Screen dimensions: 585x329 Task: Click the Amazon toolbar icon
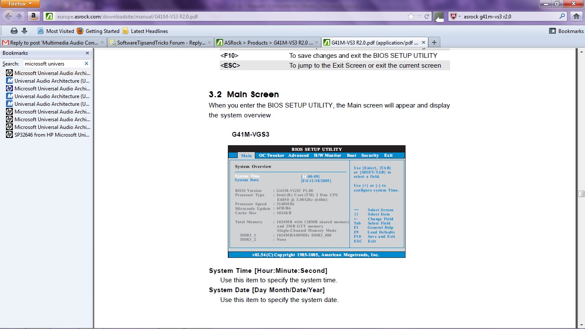(x=34, y=16)
